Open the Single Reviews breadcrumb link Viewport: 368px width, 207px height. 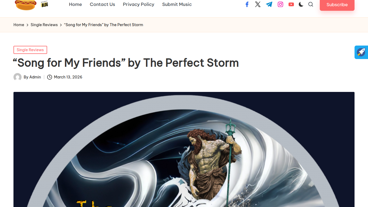(x=44, y=25)
